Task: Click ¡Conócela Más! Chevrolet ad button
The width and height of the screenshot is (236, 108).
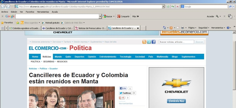Action: pos(176,101)
